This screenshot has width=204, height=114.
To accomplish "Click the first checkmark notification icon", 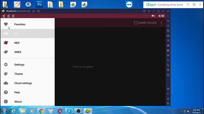I will [4, 16].
